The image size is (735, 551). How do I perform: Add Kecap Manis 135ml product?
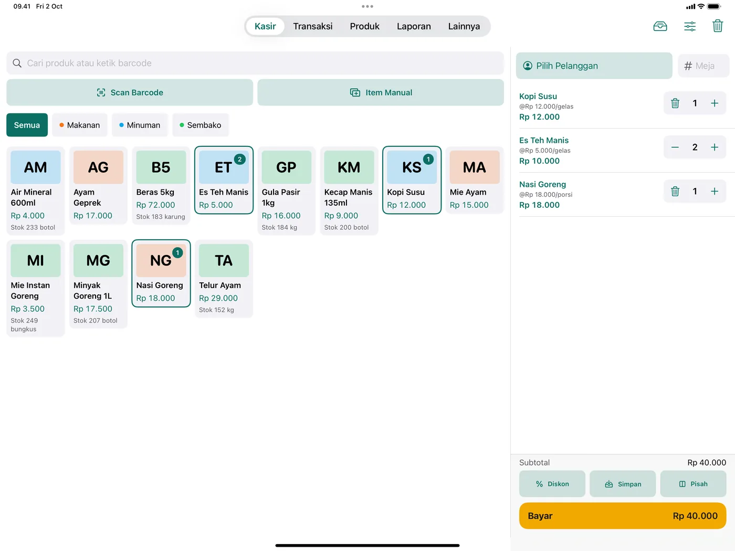tap(349, 190)
